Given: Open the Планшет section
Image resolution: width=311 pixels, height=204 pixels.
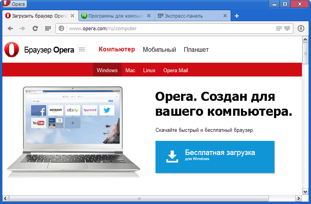Looking at the screenshot, I should (x=196, y=49).
